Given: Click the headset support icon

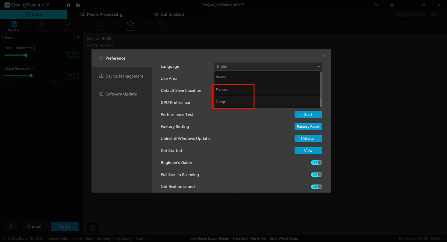Looking at the screenshot, I should click(x=376, y=5).
